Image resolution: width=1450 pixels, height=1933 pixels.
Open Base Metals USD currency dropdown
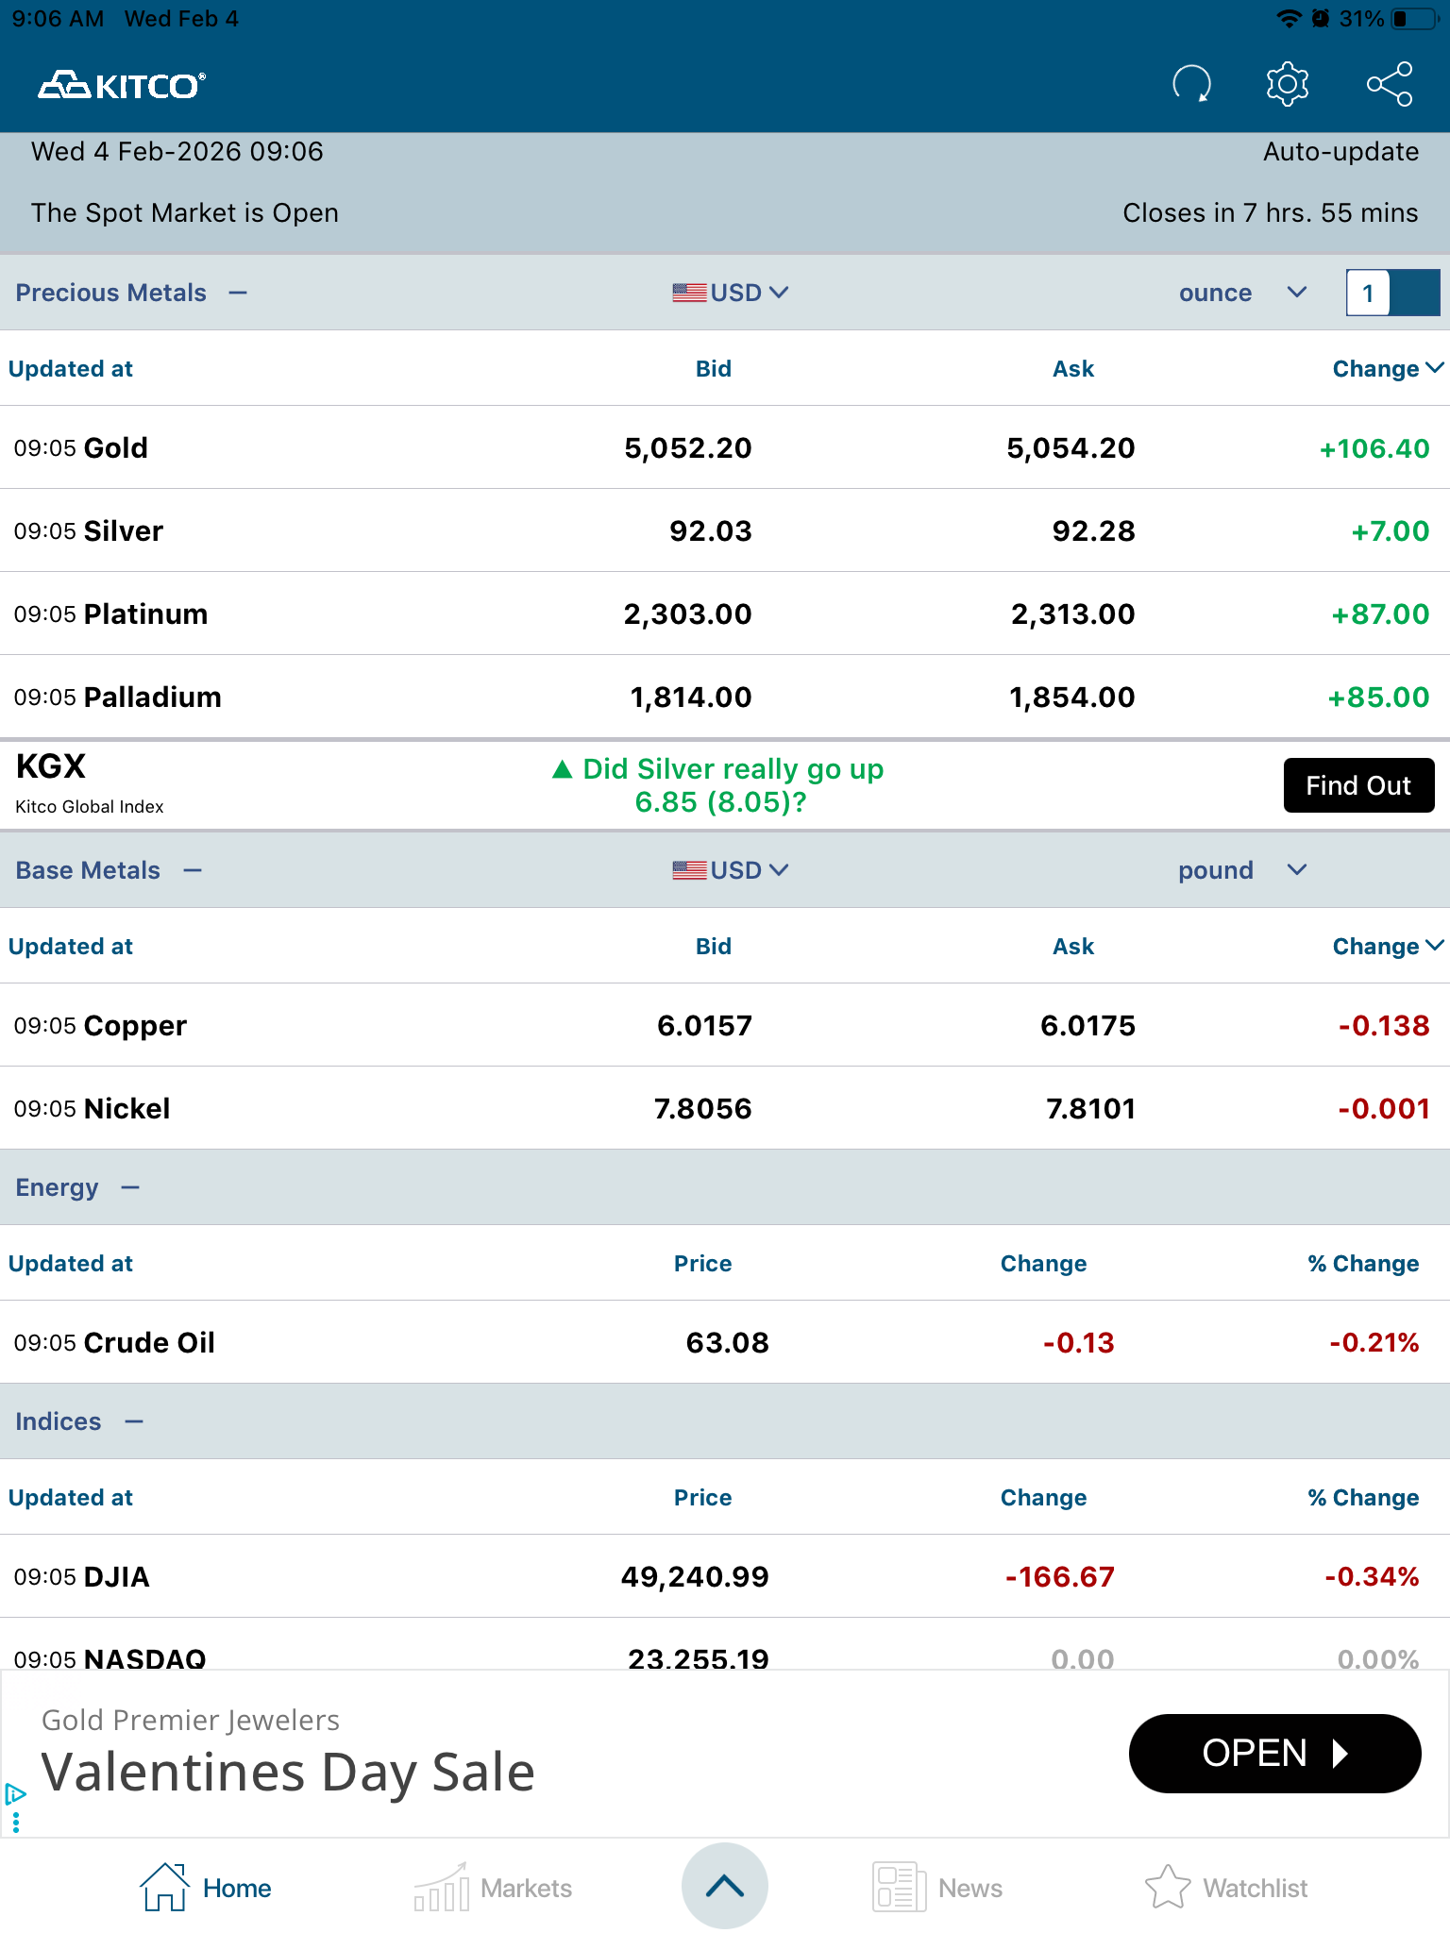pos(731,870)
